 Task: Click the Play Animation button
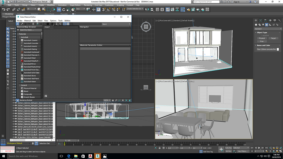point(259,148)
